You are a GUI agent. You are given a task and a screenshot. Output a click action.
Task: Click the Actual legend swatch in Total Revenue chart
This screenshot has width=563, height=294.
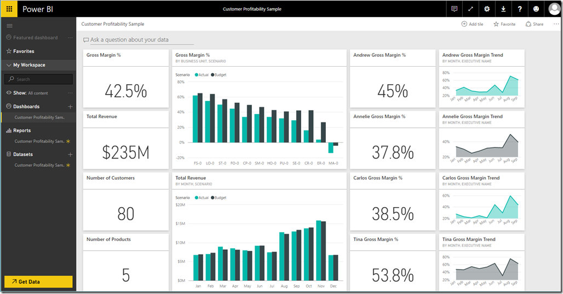pyautogui.click(x=197, y=198)
